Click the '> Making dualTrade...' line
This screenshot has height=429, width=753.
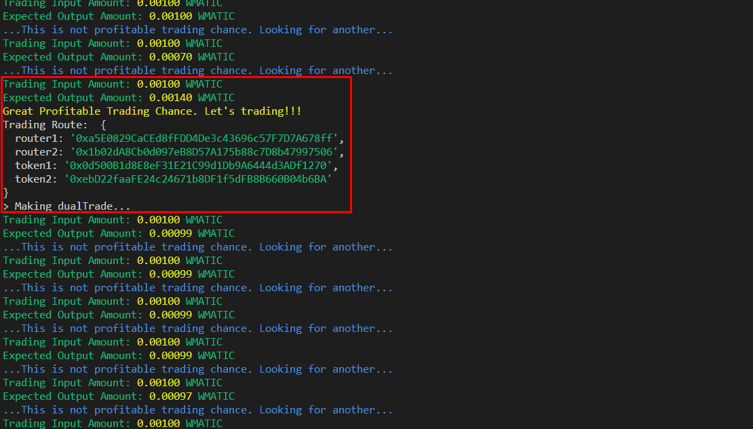coord(66,206)
